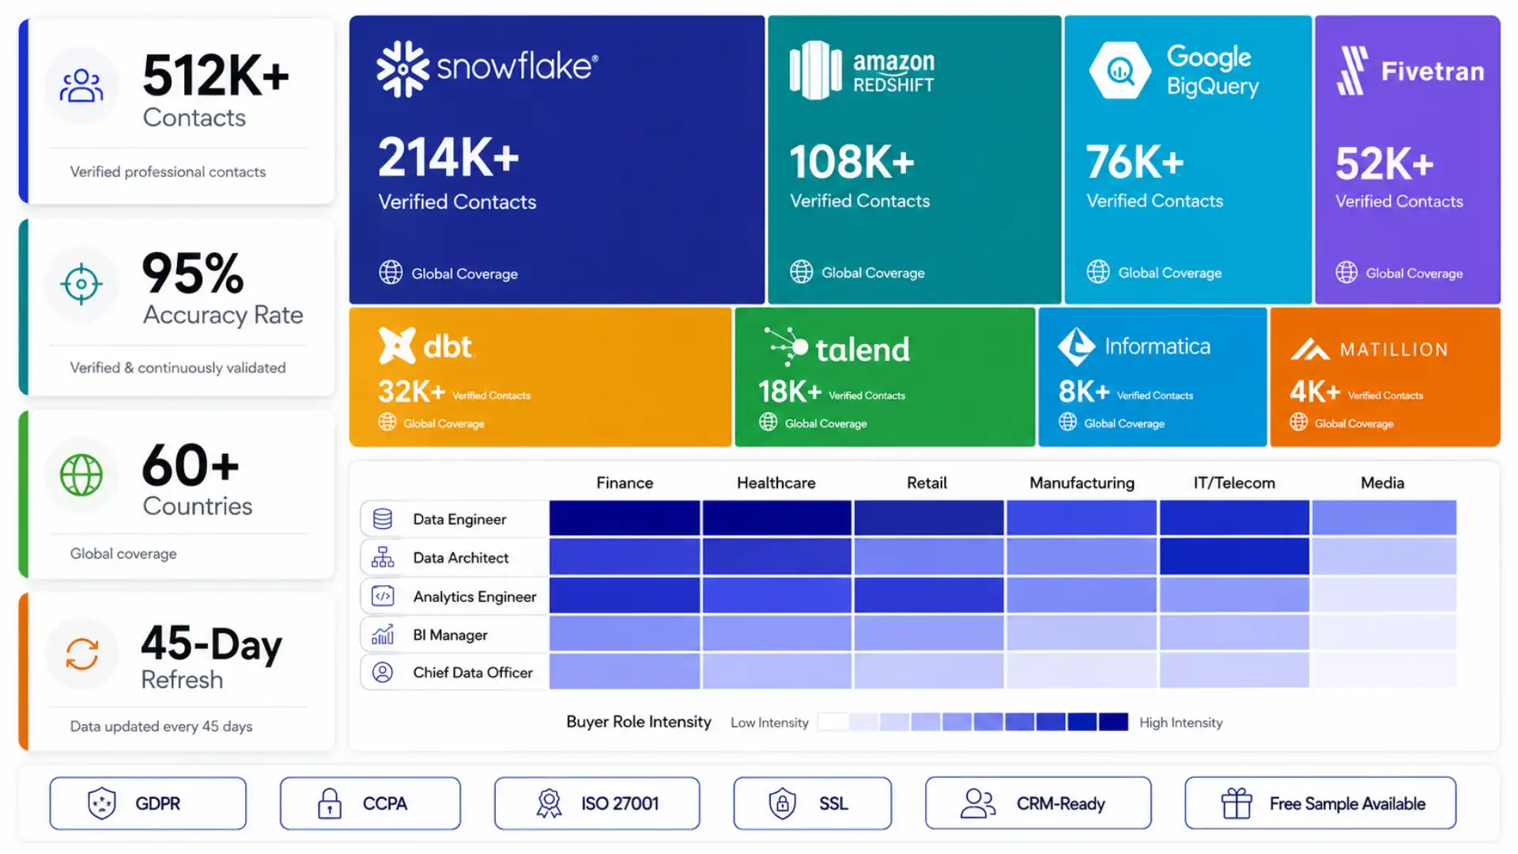Click the globe icon in the Fivetran card
The image size is (1518, 854).
1346,273
